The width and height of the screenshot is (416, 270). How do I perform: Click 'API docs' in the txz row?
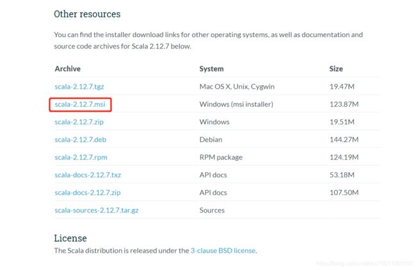point(213,175)
